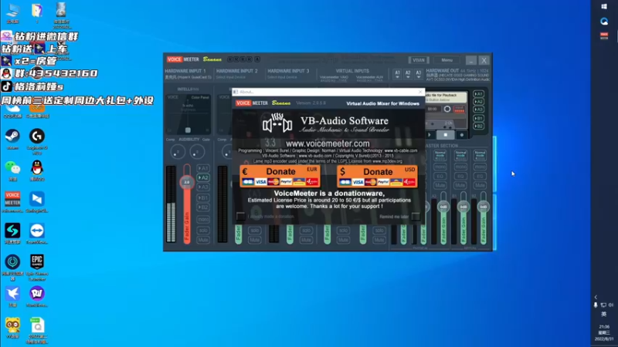Click the cassette recorder play button
618x347 pixels.
click(430, 135)
